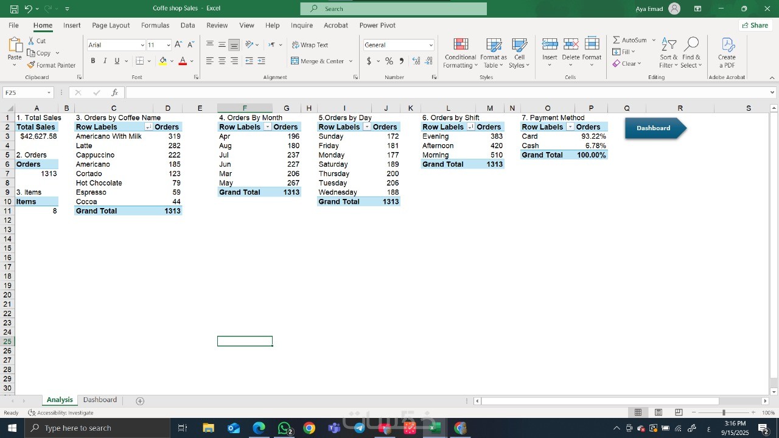Open the font size dropdown
This screenshot has height=438, width=779.
(x=169, y=45)
